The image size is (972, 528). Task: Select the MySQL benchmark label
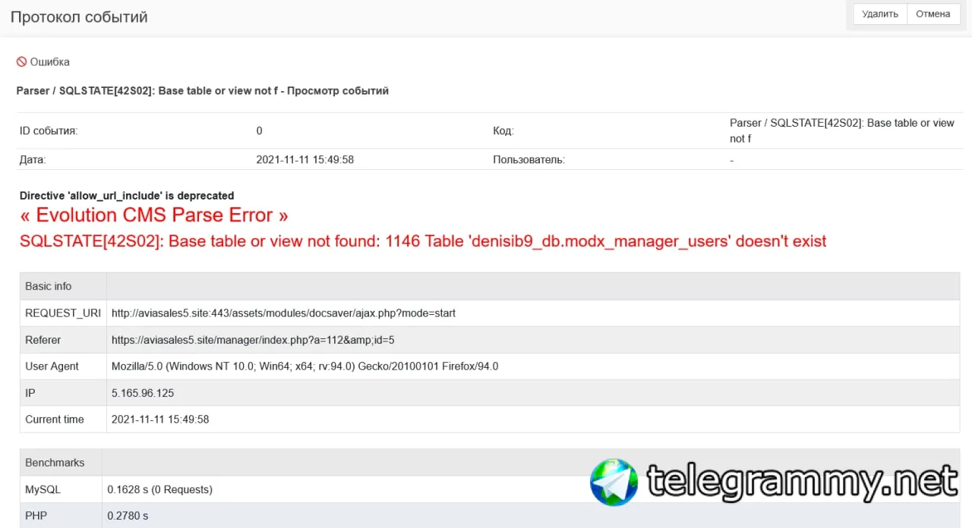43,490
